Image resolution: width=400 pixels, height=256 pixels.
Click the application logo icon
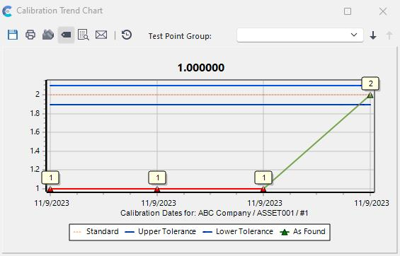[7, 11]
